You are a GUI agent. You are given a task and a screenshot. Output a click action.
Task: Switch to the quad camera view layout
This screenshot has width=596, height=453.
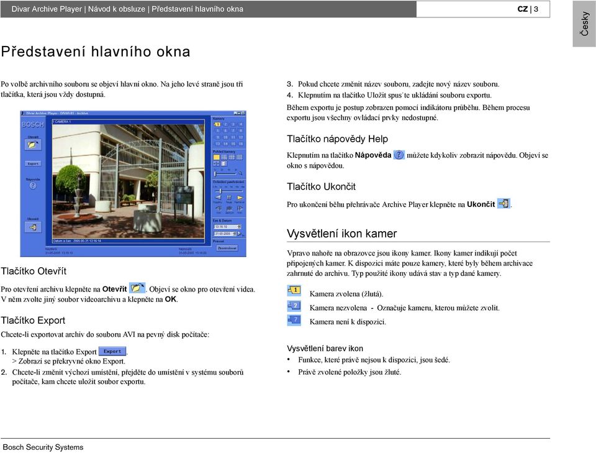[x=224, y=157]
